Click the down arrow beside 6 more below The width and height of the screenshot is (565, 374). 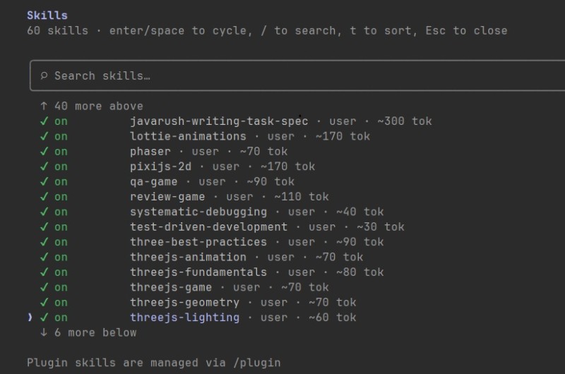pyautogui.click(x=44, y=332)
